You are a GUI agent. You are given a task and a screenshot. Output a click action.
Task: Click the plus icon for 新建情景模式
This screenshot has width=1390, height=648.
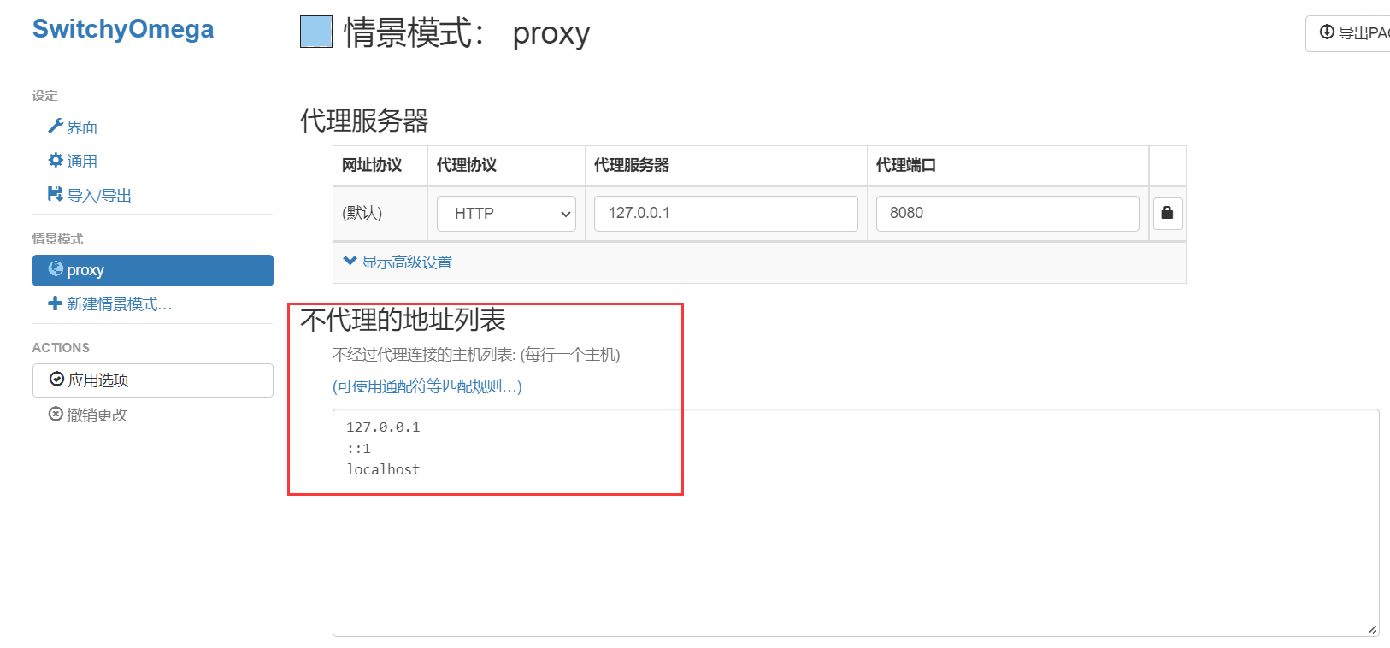(55, 303)
